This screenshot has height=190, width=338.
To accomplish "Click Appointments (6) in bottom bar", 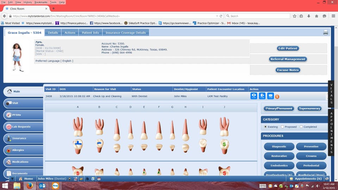I will pos(308,179).
